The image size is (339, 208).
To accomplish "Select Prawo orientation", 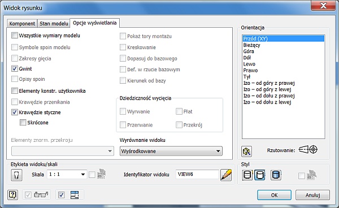I will click(x=284, y=70).
